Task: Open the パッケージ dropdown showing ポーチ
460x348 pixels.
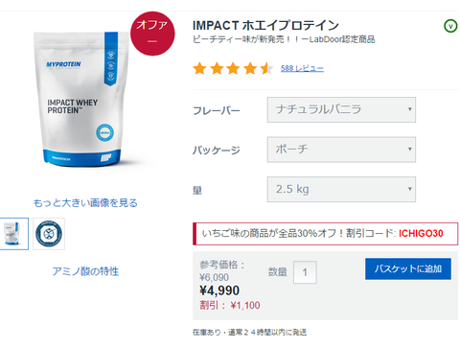Action: click(x=341, y=150)
